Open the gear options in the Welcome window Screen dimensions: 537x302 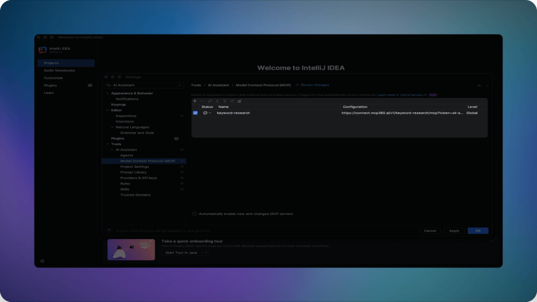click(42, 261)
